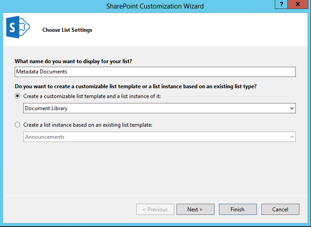The width and height of the screenshot is (311, 227).
Task: Expand the Announcements dropdown arrow
Action: (292, 137)
